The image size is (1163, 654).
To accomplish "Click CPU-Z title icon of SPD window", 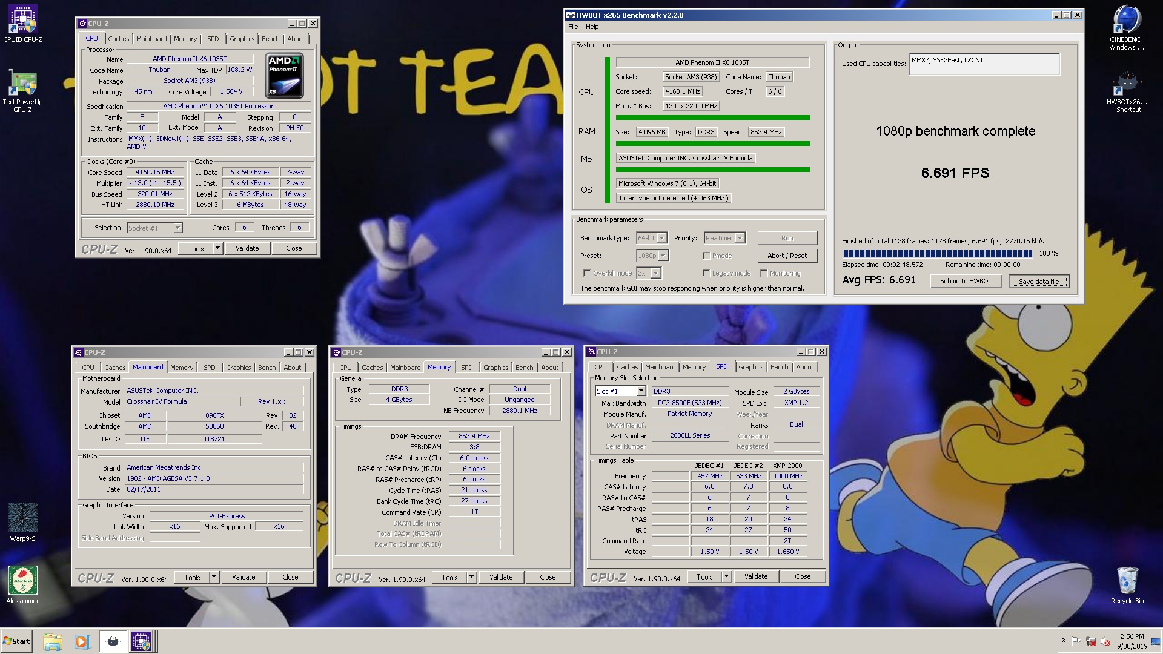I will [591, 352].
